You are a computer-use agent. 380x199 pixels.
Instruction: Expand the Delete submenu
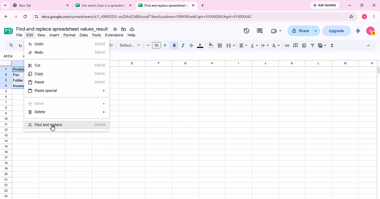pos(67,112)
